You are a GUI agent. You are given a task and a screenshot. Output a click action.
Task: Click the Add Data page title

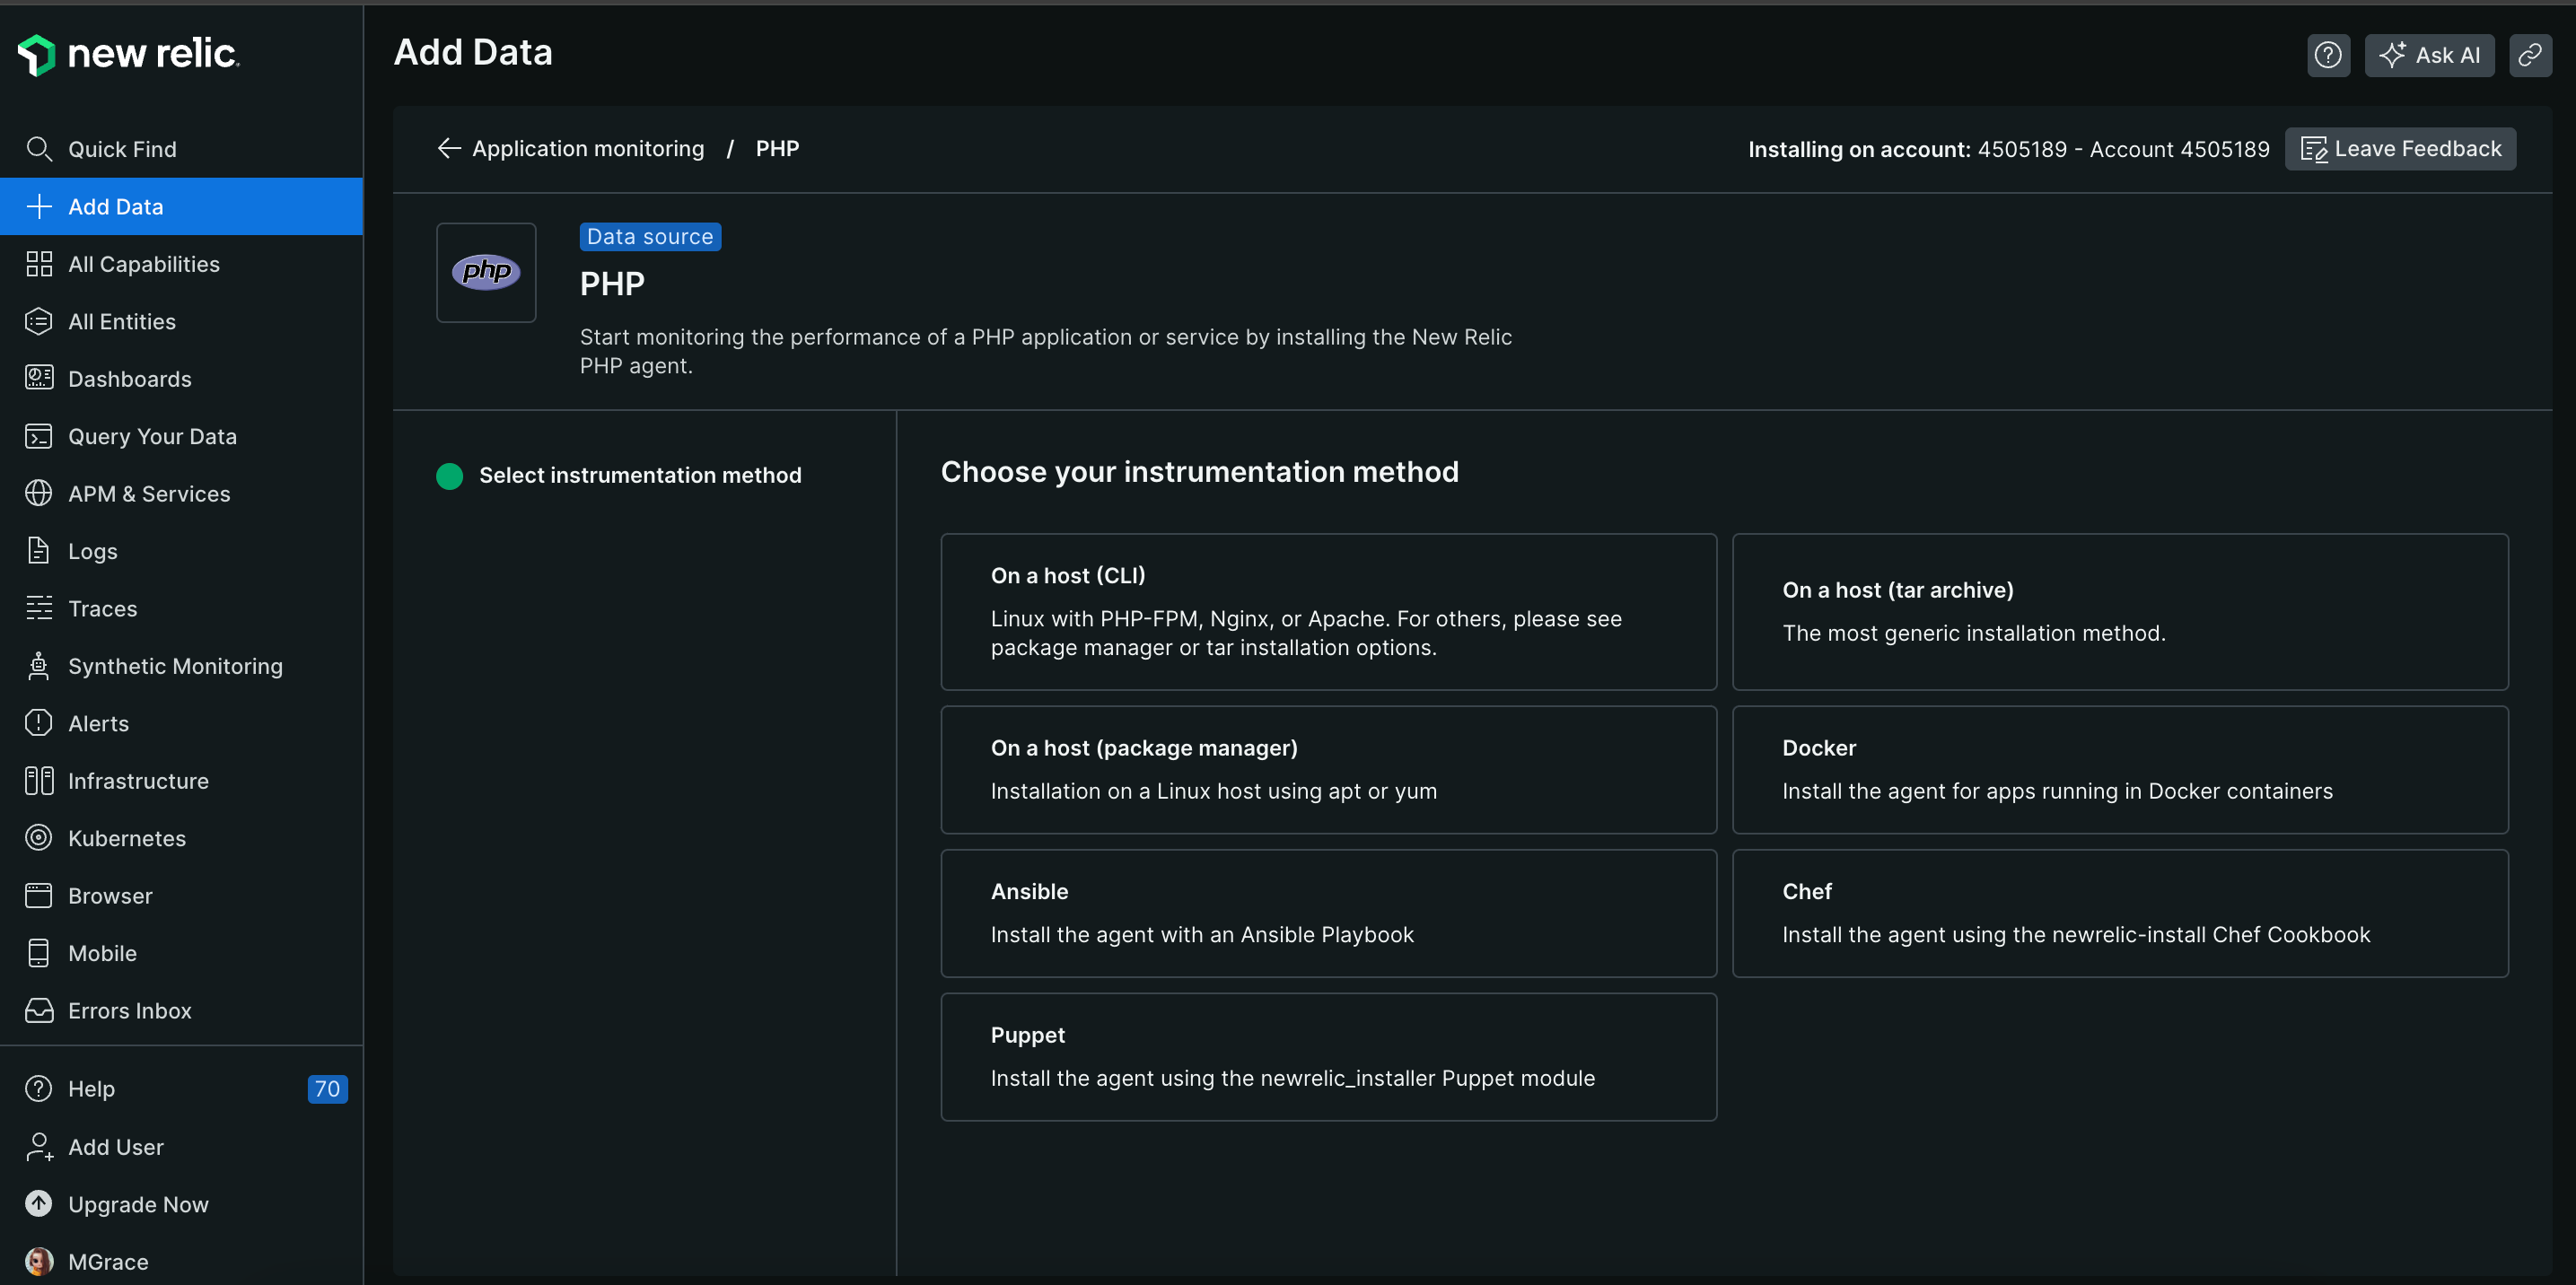pos(473,52)
